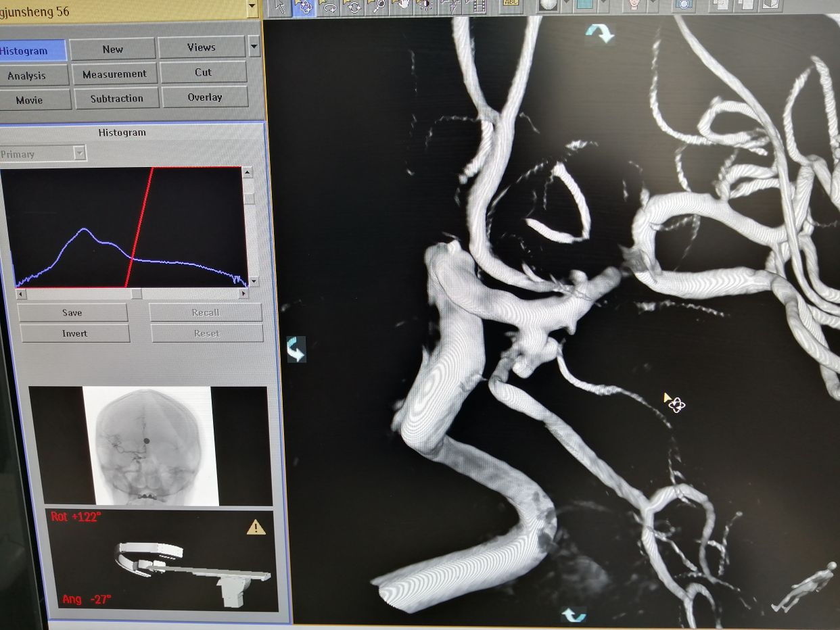Open the Measurement tab
This screenshot has width=840, height=630.
coord(114,74)
